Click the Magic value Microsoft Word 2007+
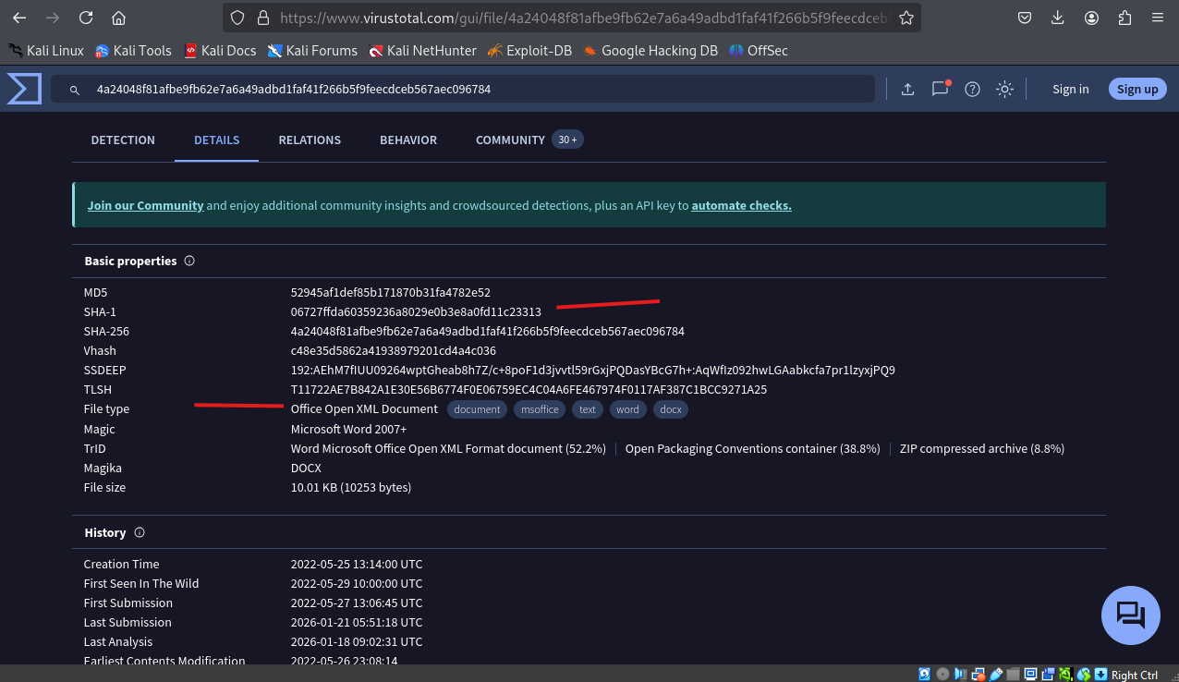The height and width of the screenshot is (682, 1179). coord(348,429)
